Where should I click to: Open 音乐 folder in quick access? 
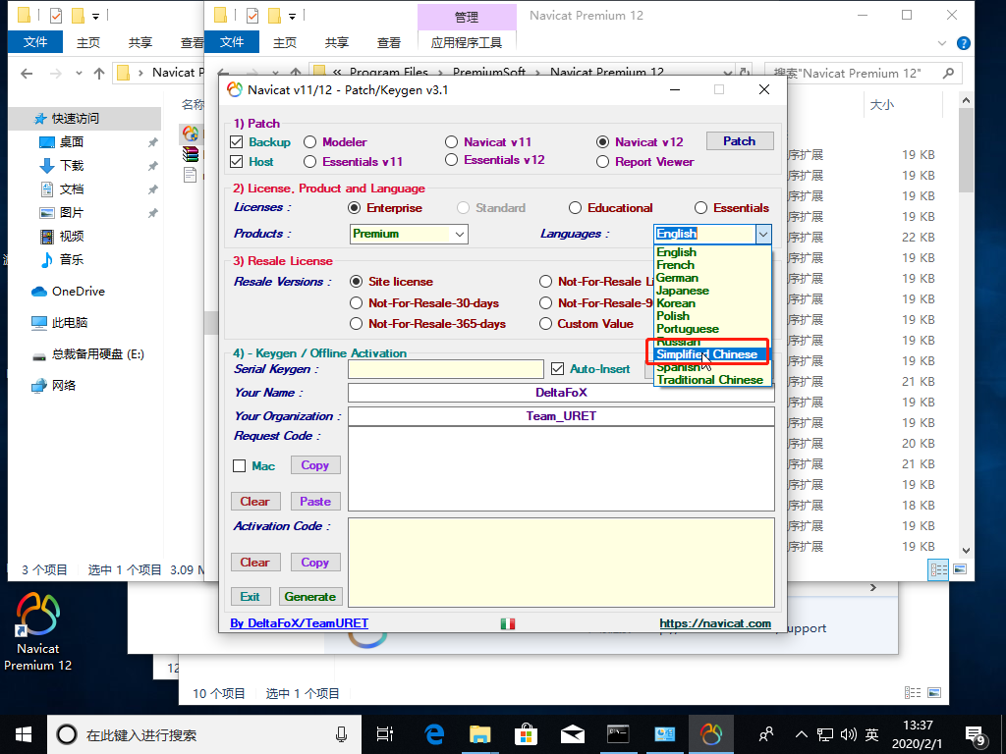tap(62, 259)
